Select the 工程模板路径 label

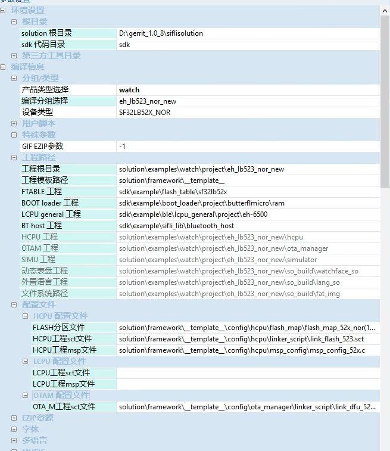[45, 181]
